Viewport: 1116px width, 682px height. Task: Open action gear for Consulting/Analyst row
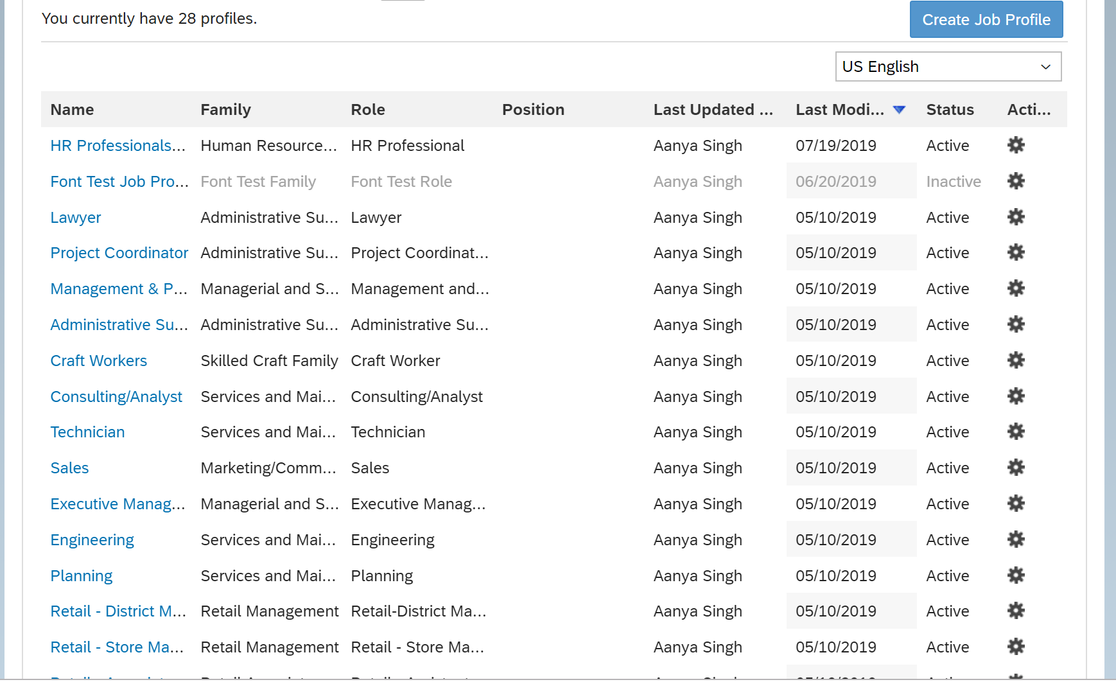point(1016,396)
